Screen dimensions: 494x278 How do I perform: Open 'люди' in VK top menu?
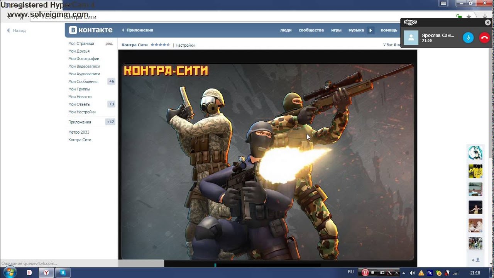coord(286,30)
